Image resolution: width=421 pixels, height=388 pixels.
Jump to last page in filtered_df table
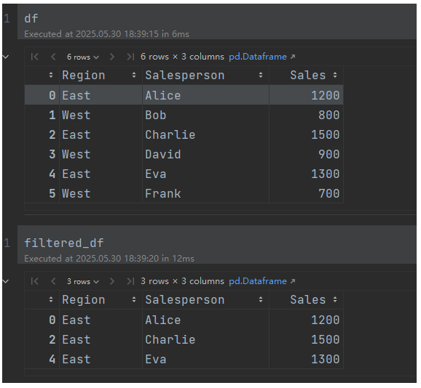click(130, 281)
